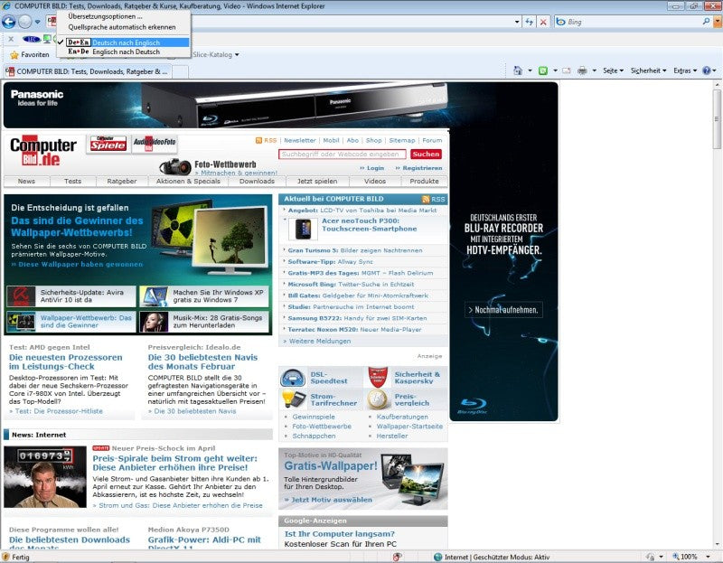The width and height of the screenshot is (723, 563).
Task: Click Nochmal aufnehmen button in Panasonic ad
Action: tap(503, 310)
